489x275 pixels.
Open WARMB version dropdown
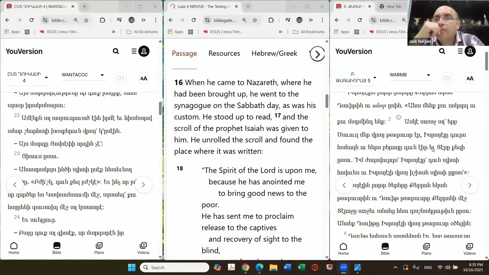point(410,75)
